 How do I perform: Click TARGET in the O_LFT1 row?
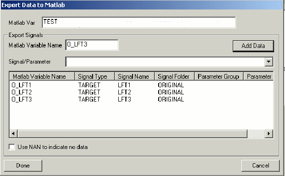pyautogui.click(x=89, y=85)
